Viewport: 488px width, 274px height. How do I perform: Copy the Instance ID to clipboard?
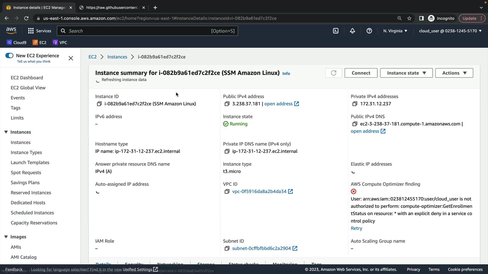[99, 104]
